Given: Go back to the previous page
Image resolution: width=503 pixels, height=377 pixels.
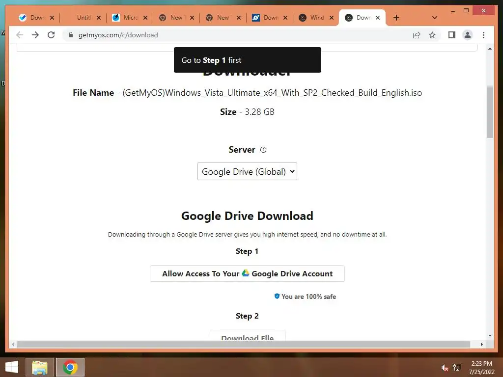Looking at the screenshot, I should click(x=20, y=35).
